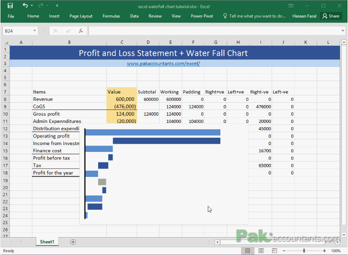Click the zoom out minus button
This screenshot has height=255, width=348.
click(284, 251)
